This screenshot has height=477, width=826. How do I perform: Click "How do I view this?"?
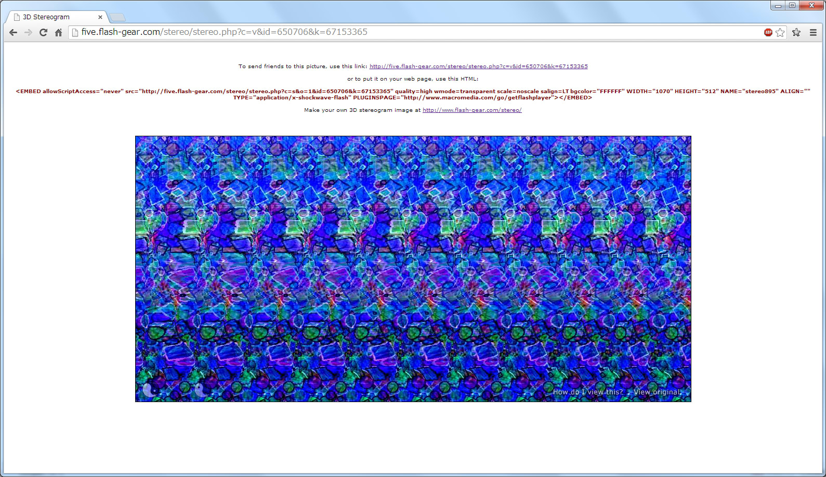pyautogui.click(x=587, y=392)
